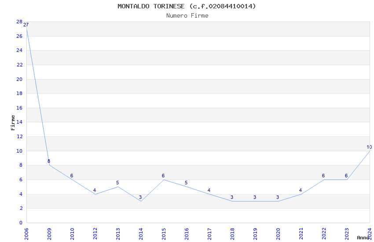Choose the 2019 label on the x-axis

[x=256, y=234]
